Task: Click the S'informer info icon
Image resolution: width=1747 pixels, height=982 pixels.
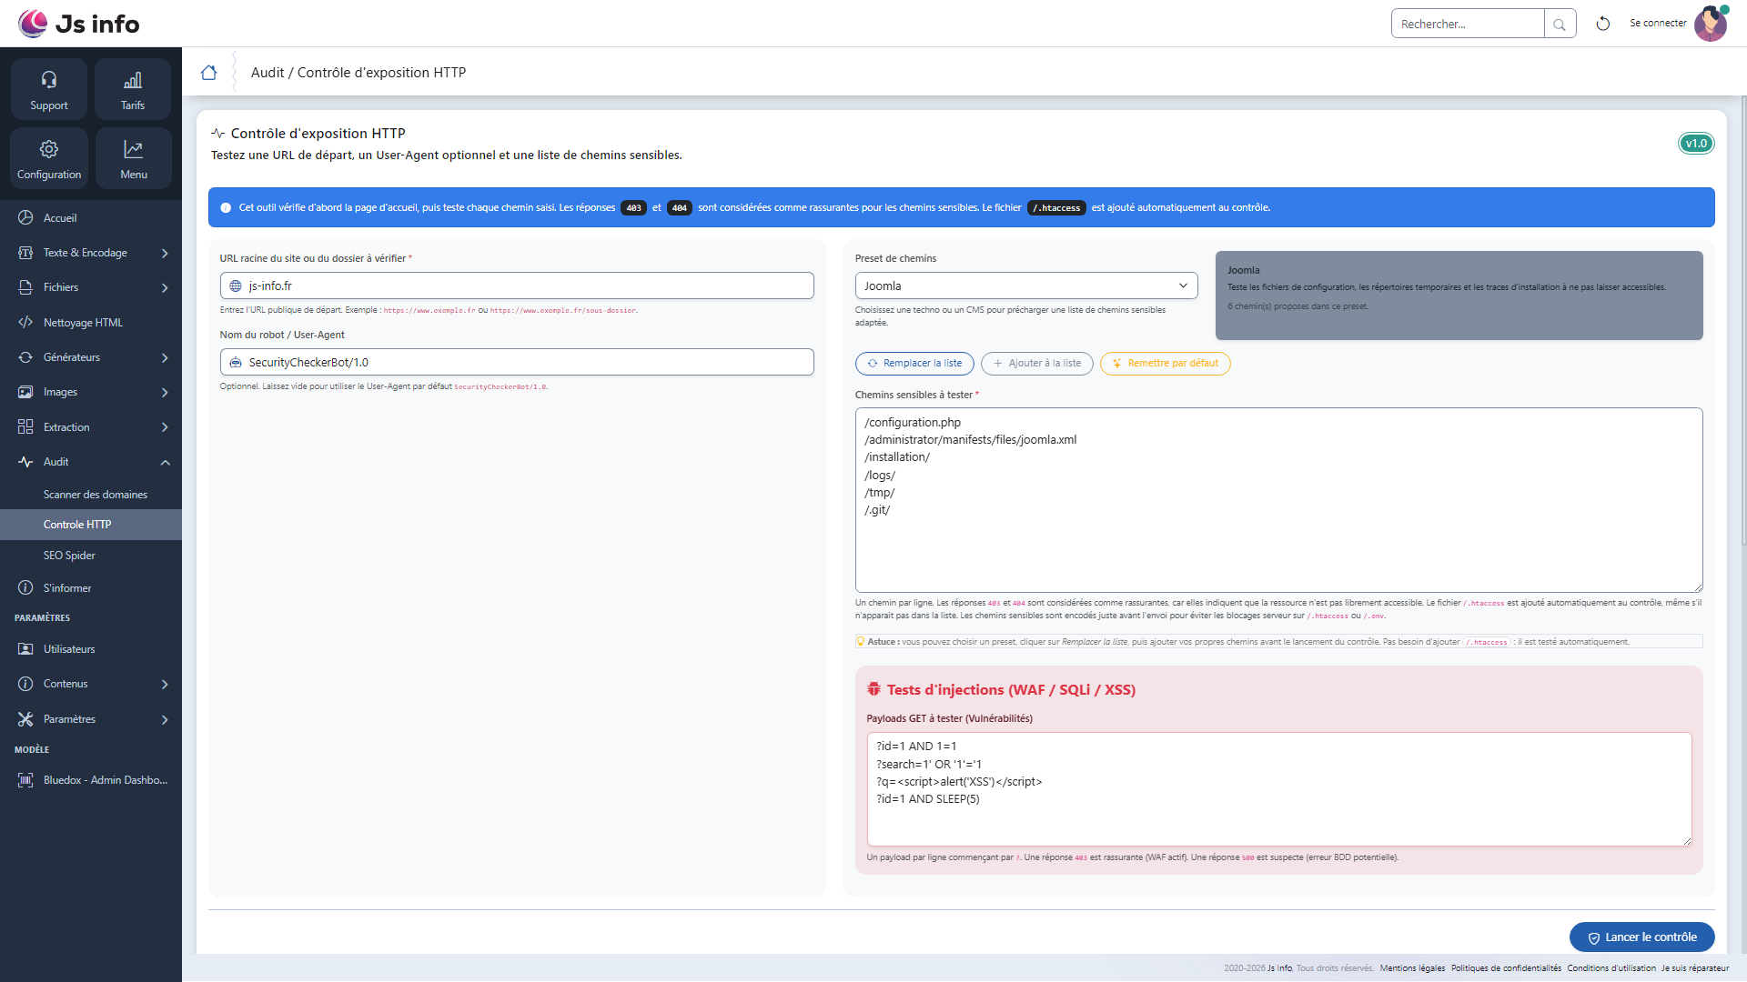Action: 25,588
